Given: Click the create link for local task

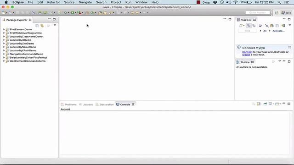Looking at the screenshot, I should (246, 55).
